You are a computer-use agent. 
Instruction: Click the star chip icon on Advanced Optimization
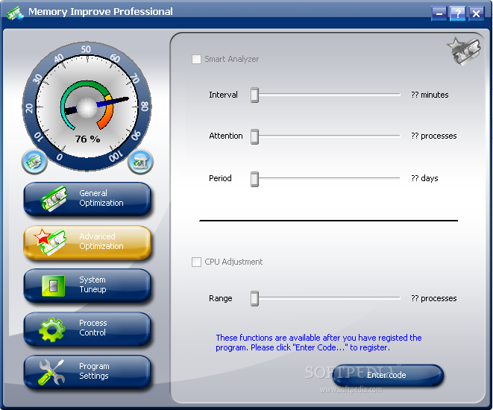[50, 242]
